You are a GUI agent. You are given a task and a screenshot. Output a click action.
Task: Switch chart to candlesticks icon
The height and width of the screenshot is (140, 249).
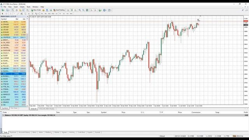(x=72, y=10)
